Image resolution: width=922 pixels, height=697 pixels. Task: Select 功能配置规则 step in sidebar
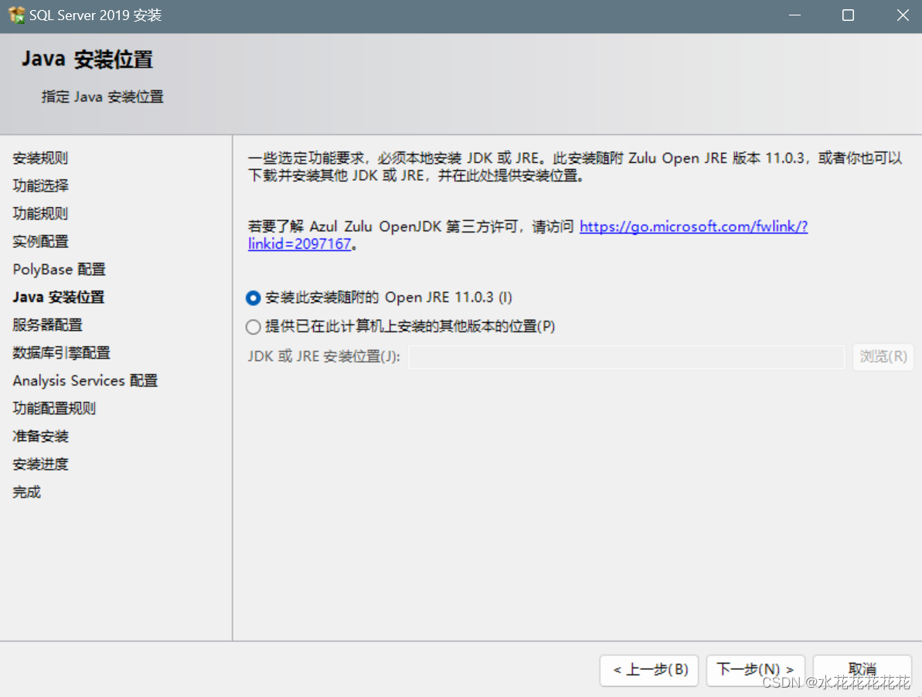(54, 409)
